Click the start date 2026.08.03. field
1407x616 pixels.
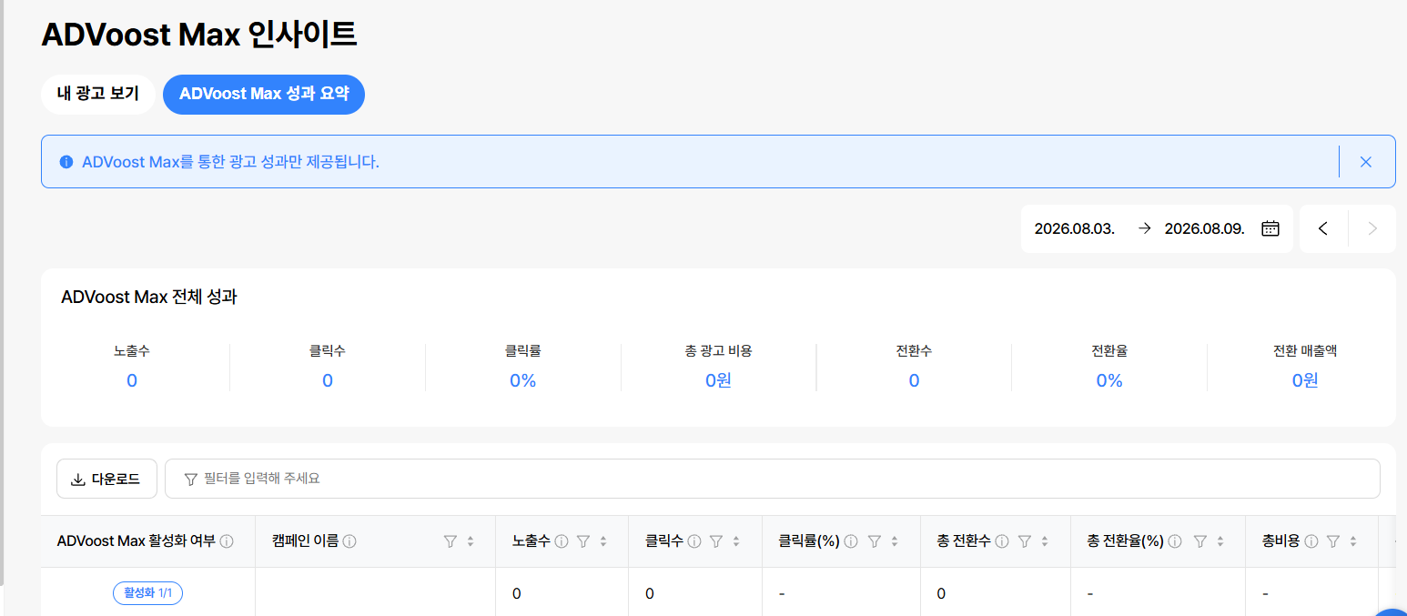coord(1075,228)
